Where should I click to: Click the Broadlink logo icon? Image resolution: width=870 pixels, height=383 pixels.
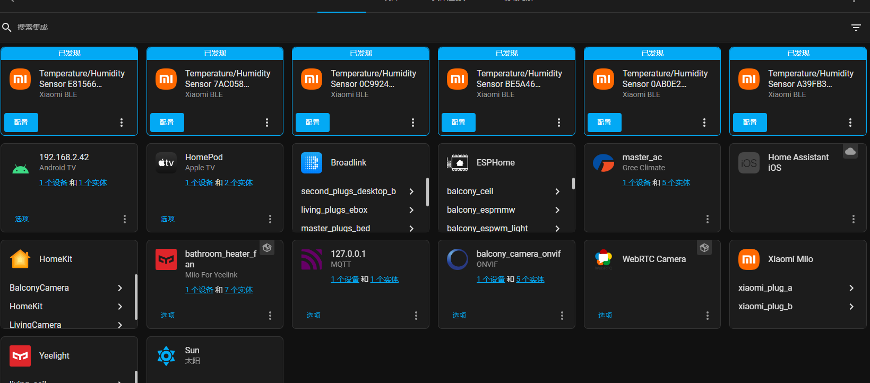312,163
